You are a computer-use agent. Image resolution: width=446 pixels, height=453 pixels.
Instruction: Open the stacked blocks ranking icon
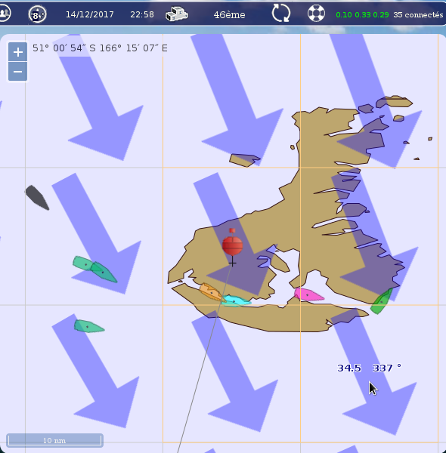pyautogui.click(x=177, y=14)
